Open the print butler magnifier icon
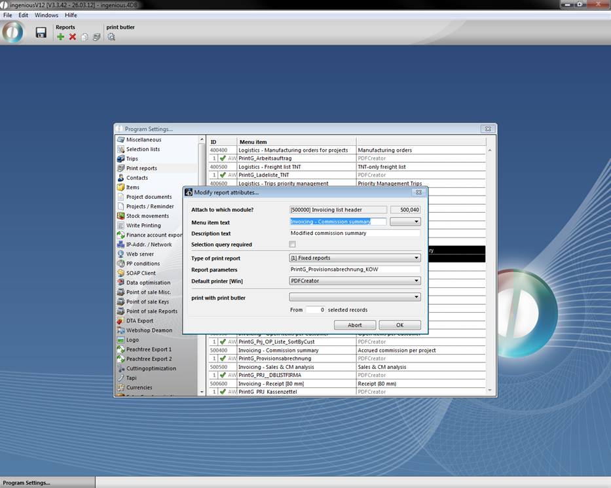The image size is (611, 488). pyautogui.click(x=111, y=37)
